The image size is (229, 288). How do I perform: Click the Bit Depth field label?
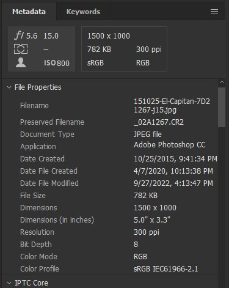click(36, 245)
